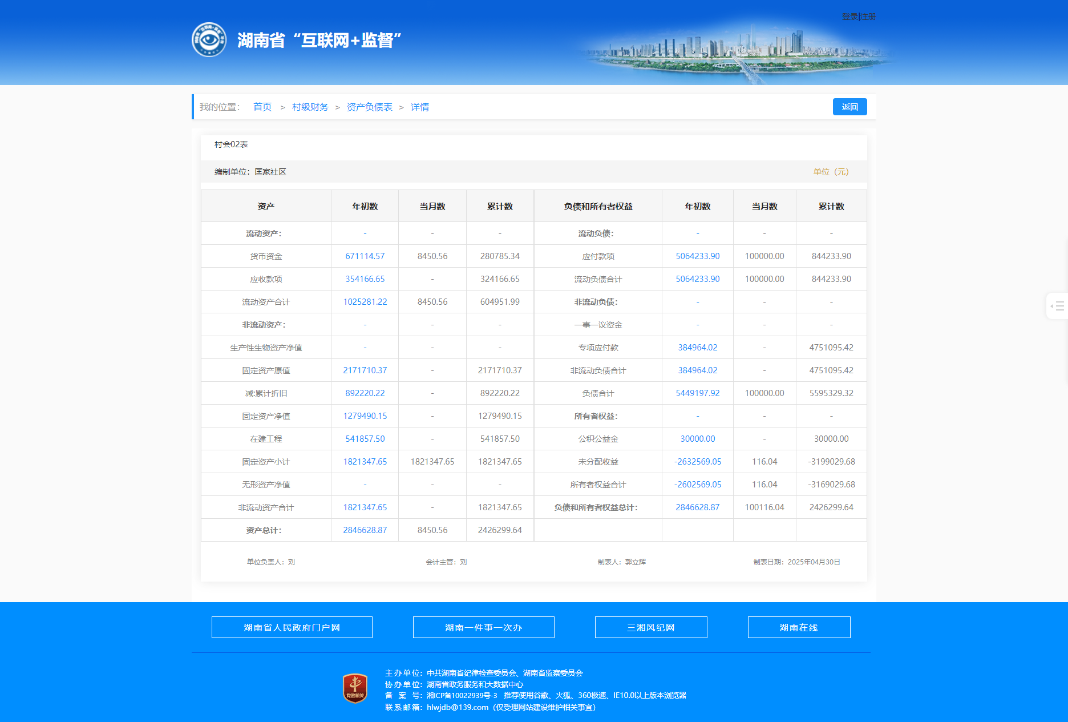Click 流动资产合计 value 1025281.22
Viewport: 1068px width, 722px height.
pyautogui.click(x=365, y=302)
